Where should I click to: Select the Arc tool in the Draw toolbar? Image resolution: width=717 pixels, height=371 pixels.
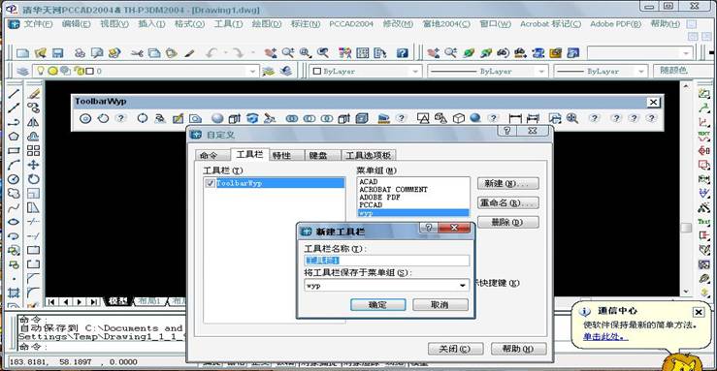(14, 165)
